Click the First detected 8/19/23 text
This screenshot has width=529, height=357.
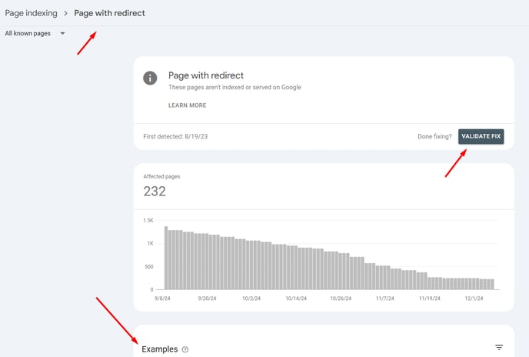tap(175, 136)
